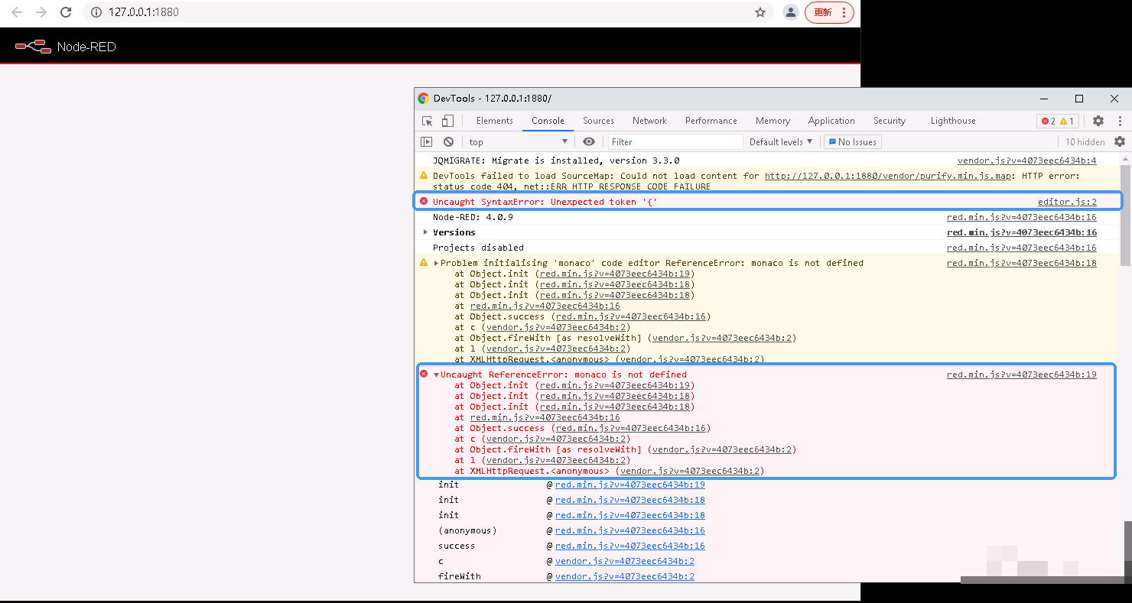1132x603 pixels.
Task: Open the Default levels dropdown
Action: pos(781,141)
